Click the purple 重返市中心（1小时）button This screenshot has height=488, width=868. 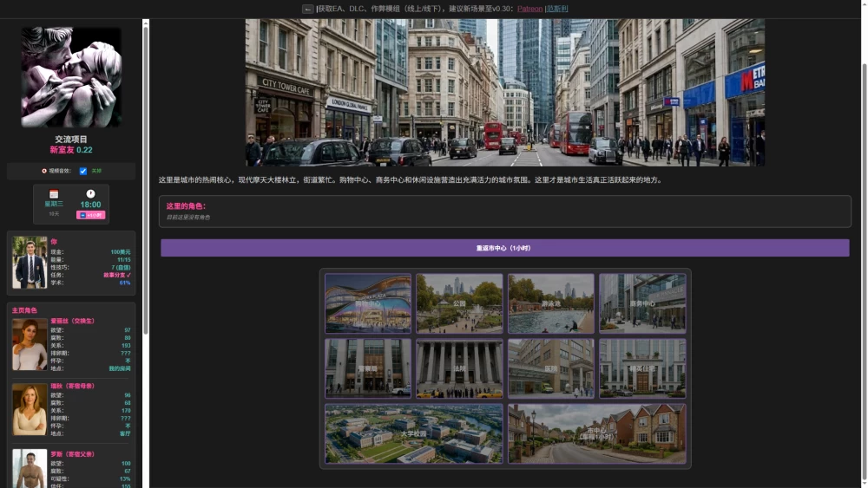505,248
